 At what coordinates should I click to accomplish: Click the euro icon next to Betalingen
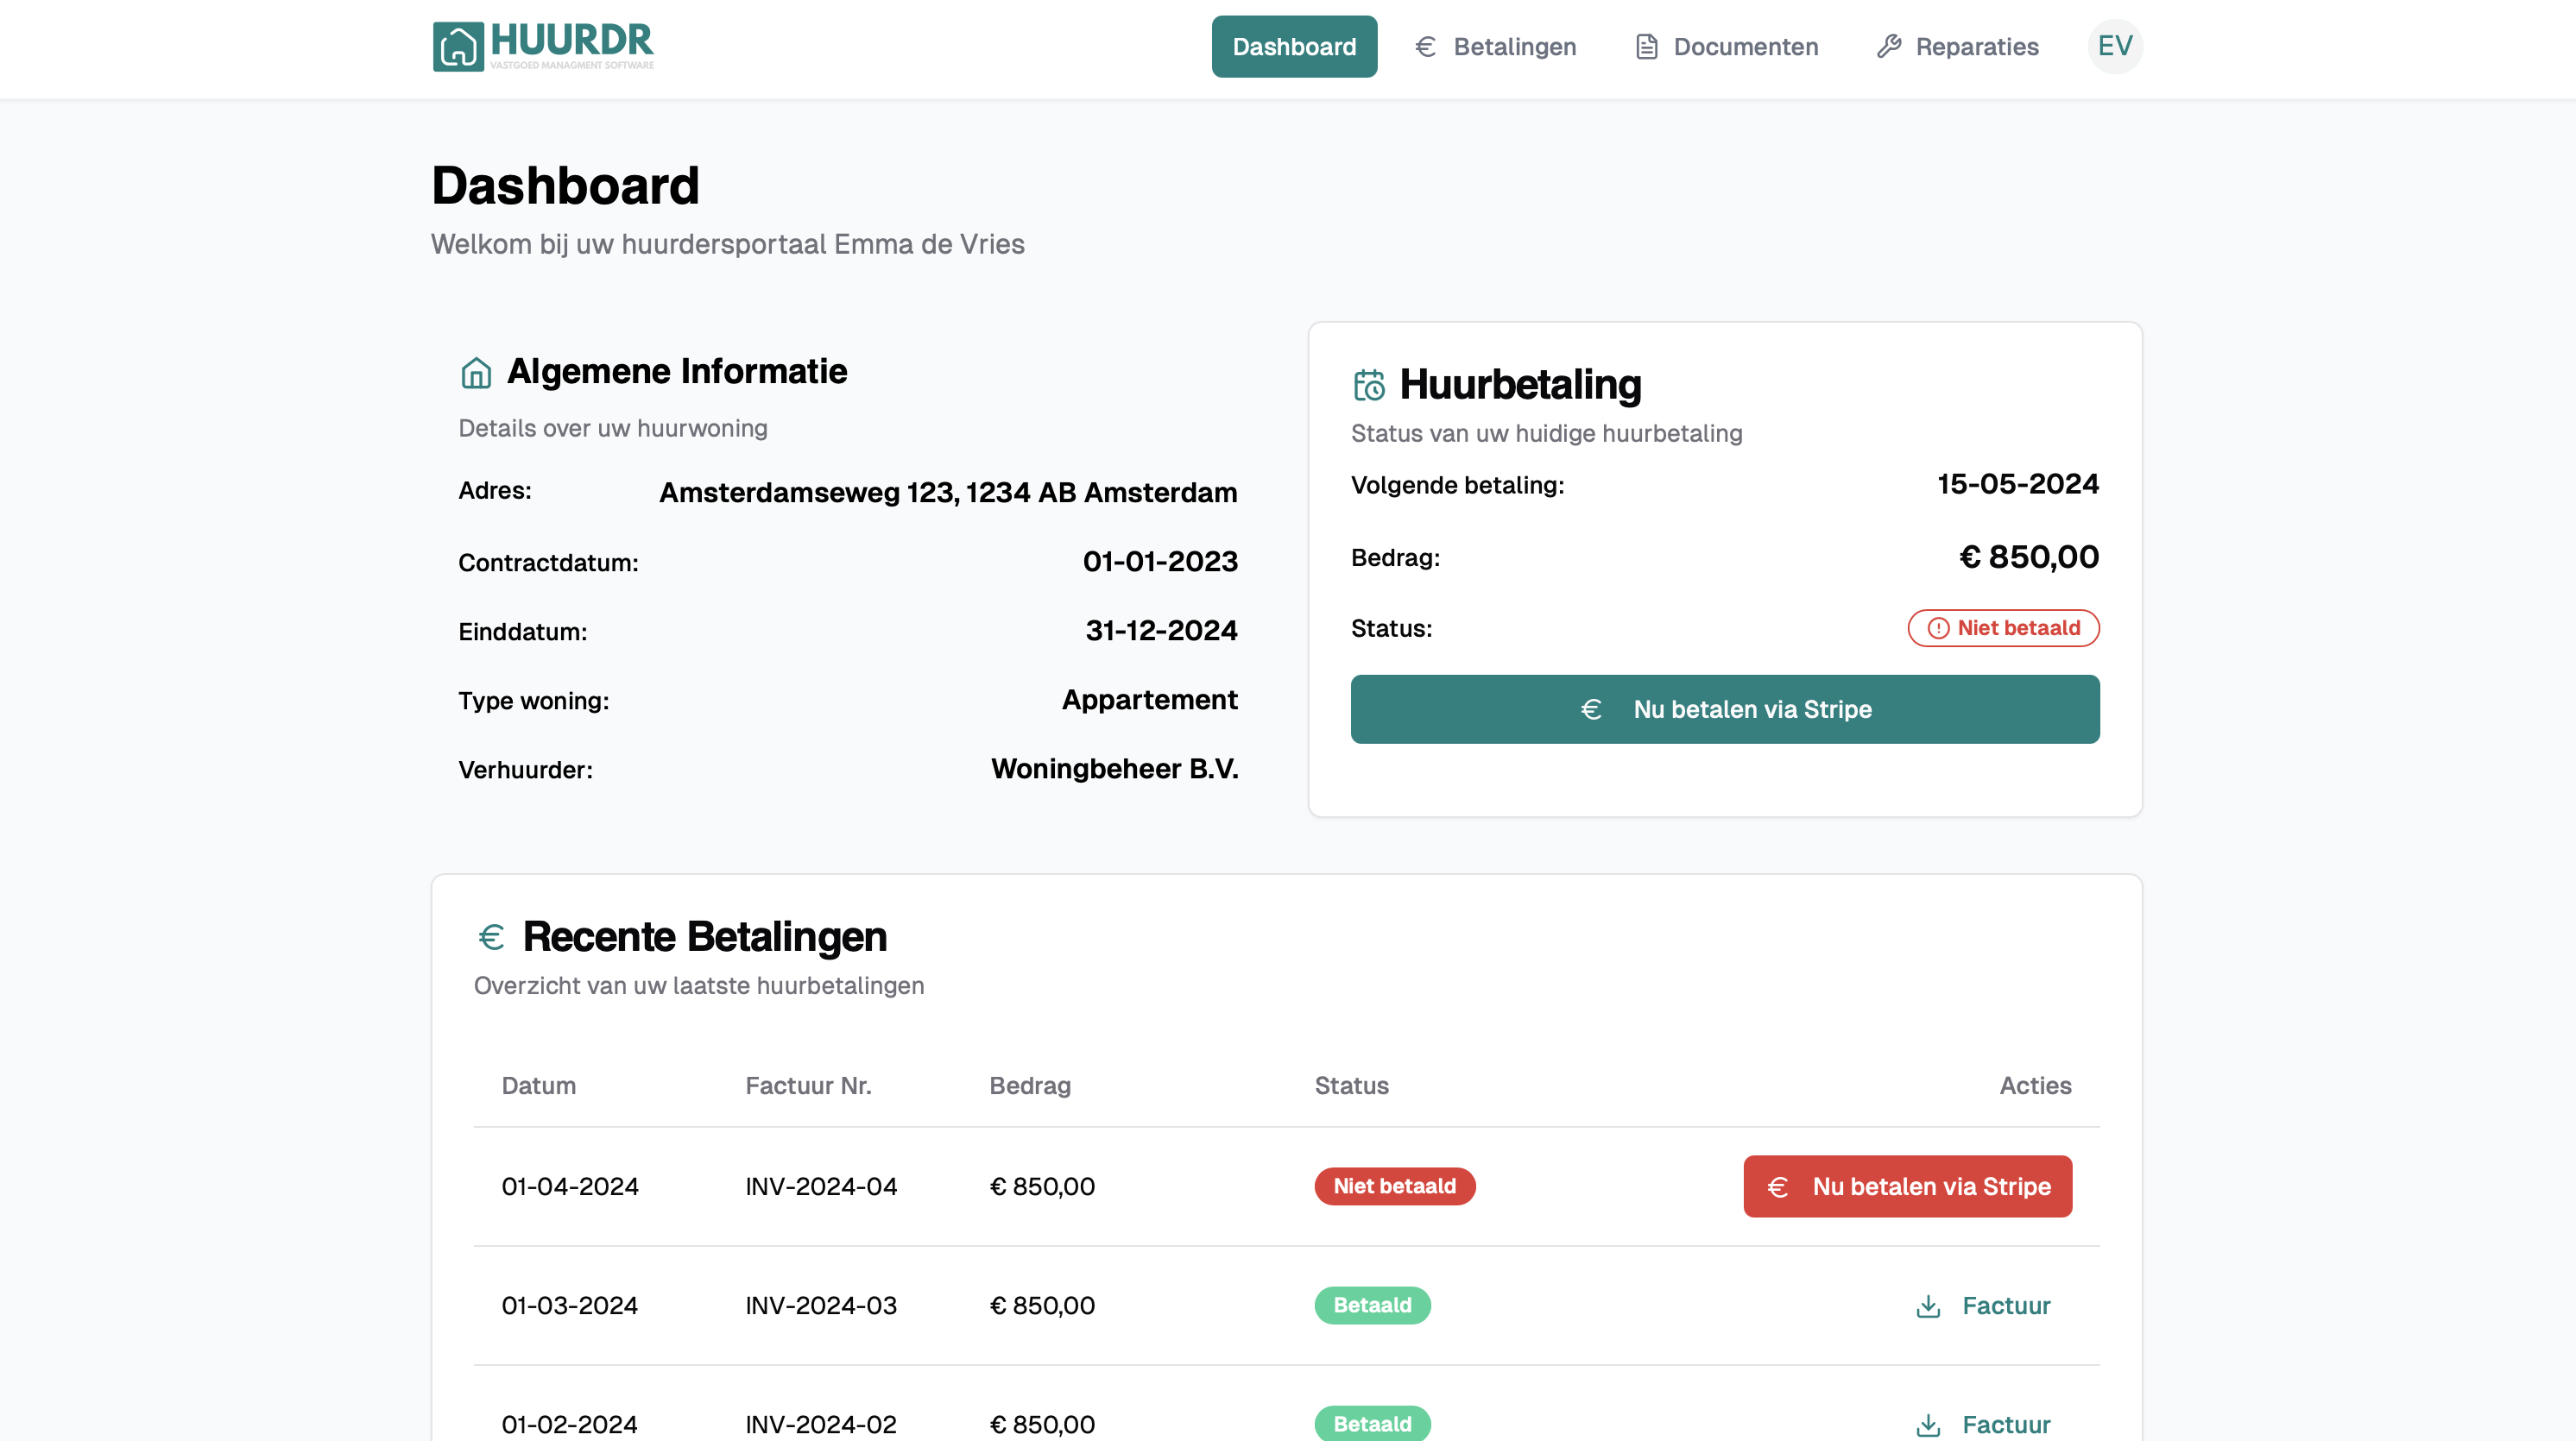pyautogui.click(x=1426, y=46)
